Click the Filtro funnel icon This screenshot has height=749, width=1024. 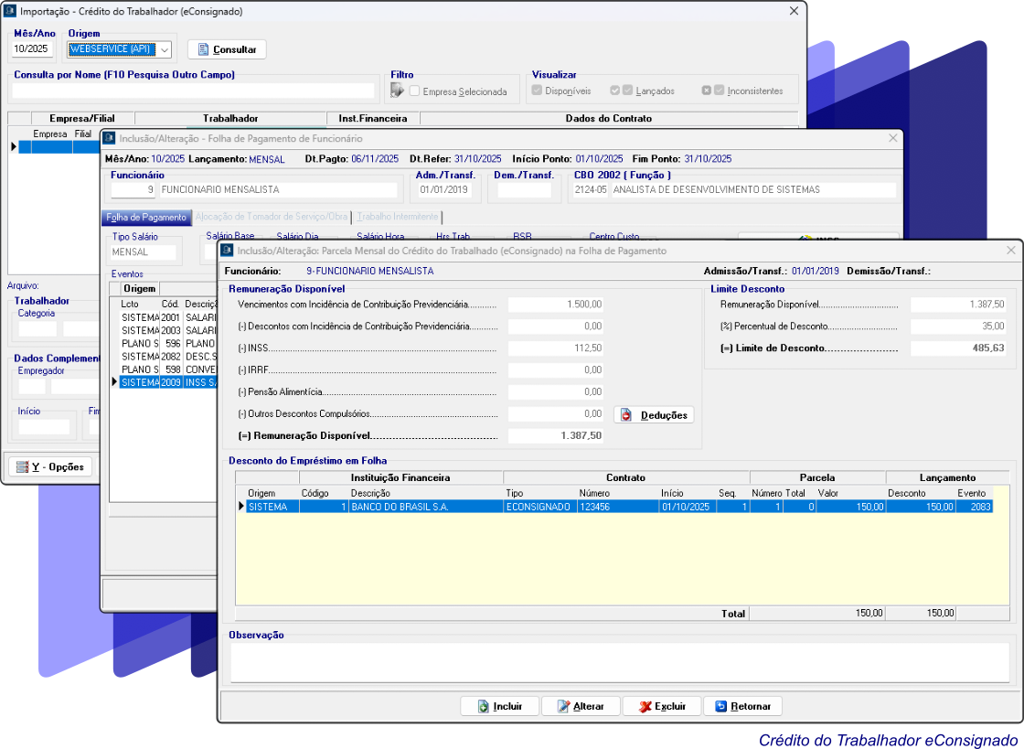(x=397, y=91)
